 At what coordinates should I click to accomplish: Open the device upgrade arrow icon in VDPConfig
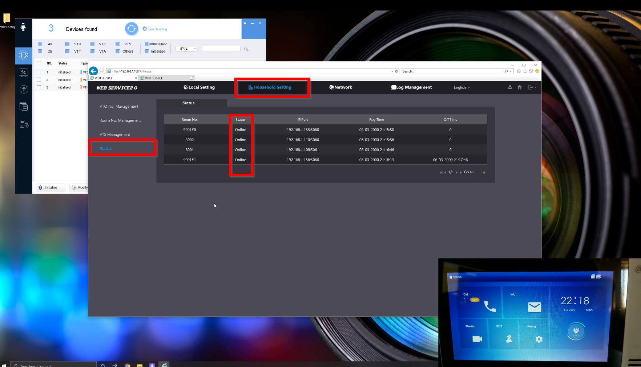click(23, 89)
